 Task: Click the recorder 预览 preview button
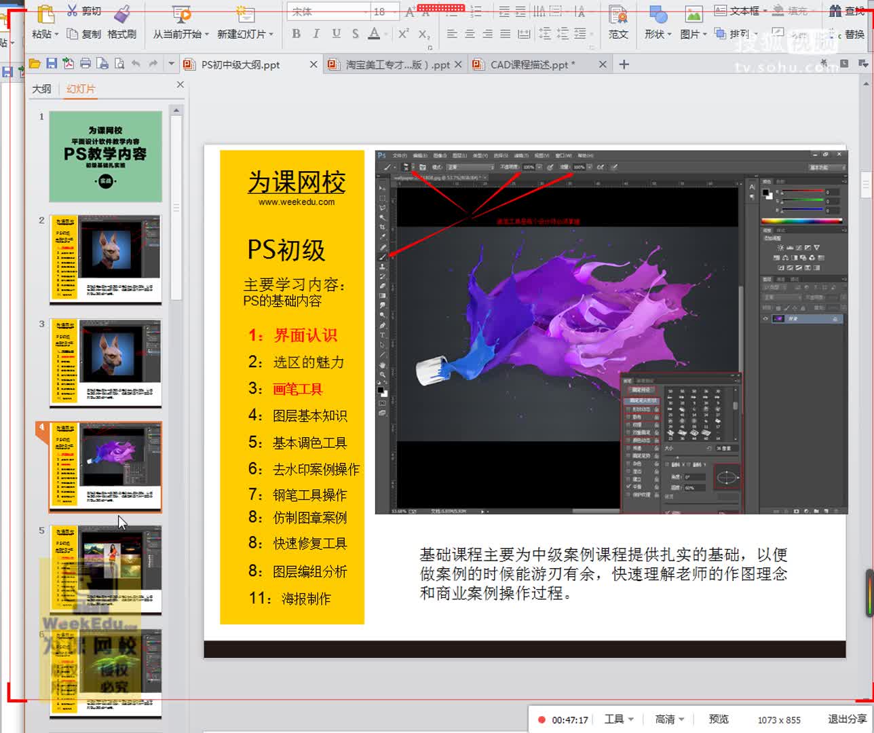[719, 719]
